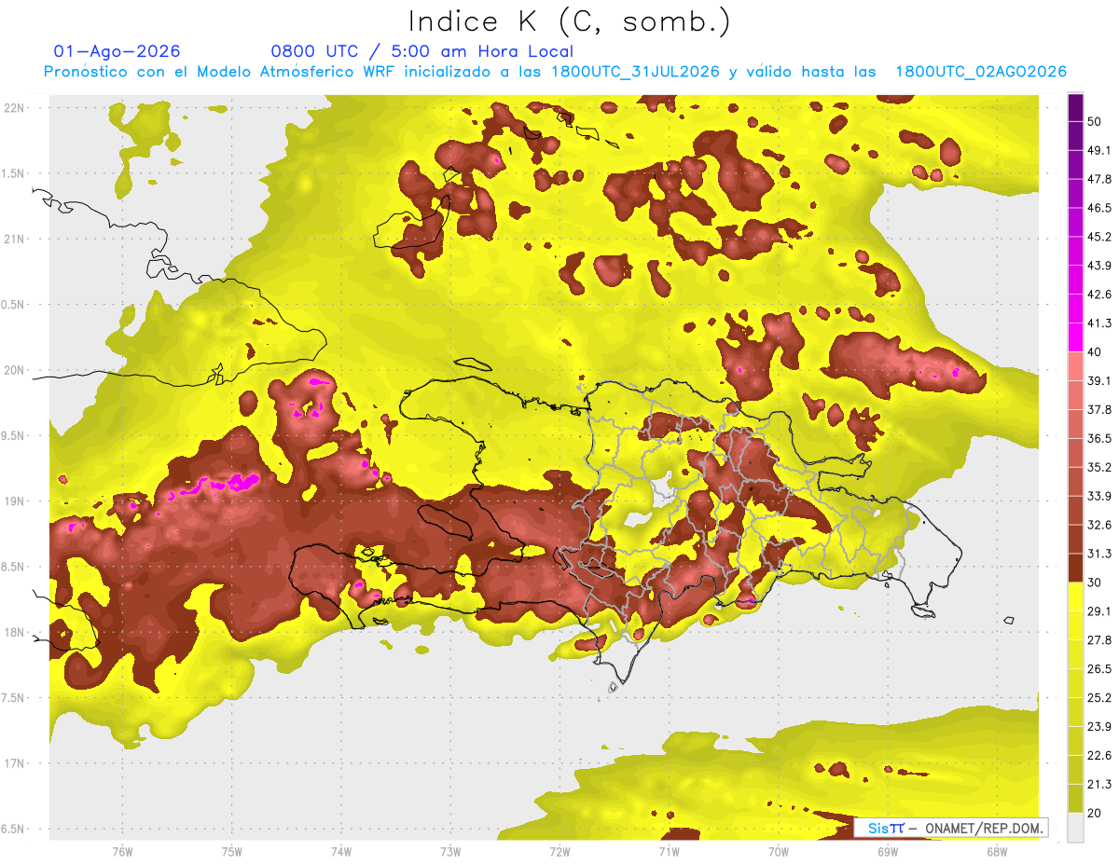Pick the darkest purple colorbar segment above 50
The image size is (1119, 864).
click(1075, 107)
